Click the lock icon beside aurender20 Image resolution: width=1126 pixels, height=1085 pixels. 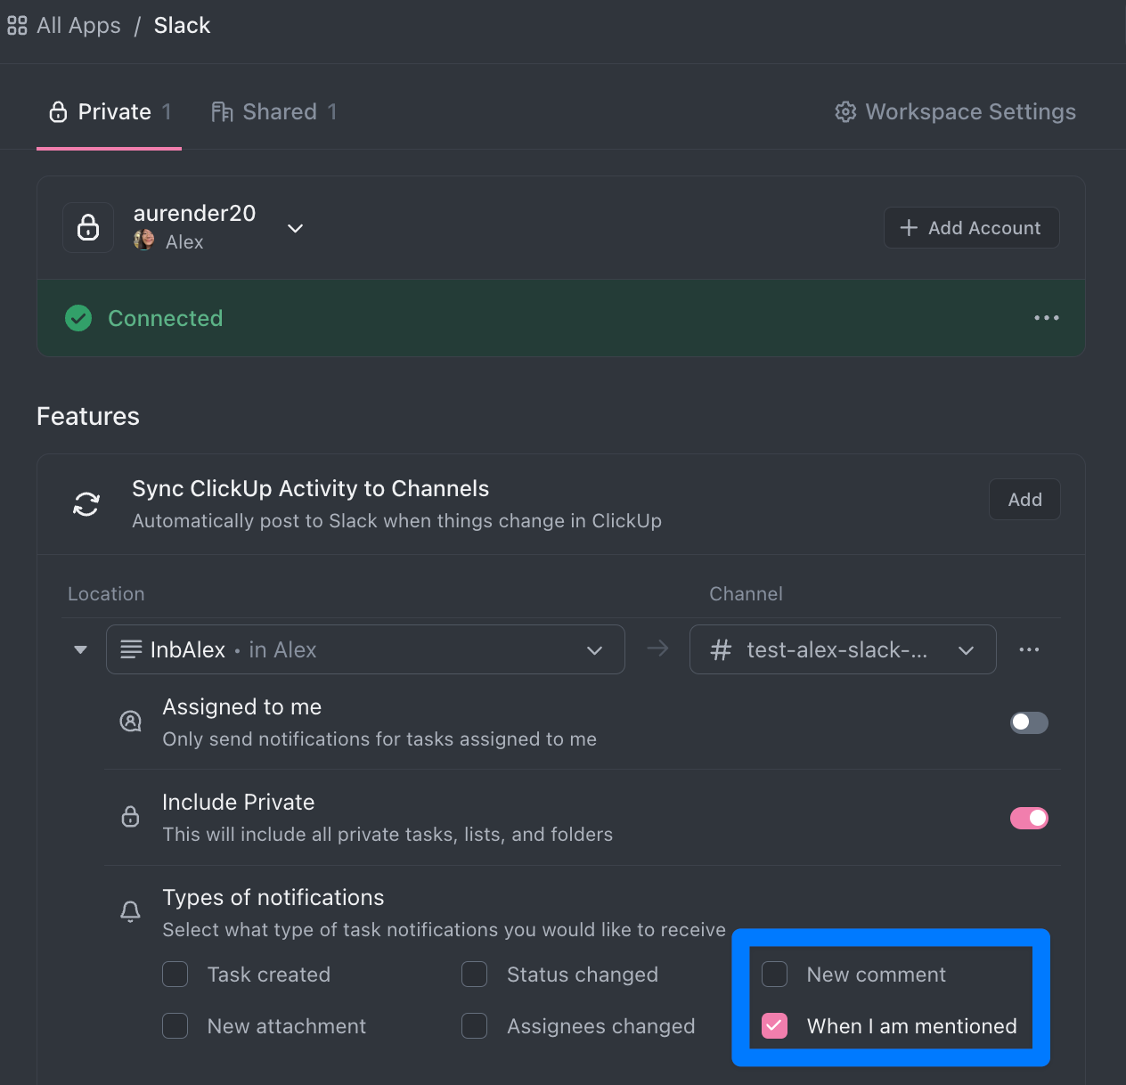point(88,228)
